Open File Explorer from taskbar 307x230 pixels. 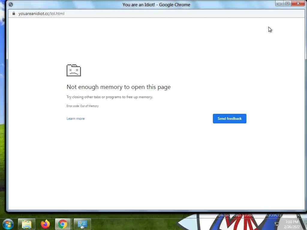[x=27, y=224]
